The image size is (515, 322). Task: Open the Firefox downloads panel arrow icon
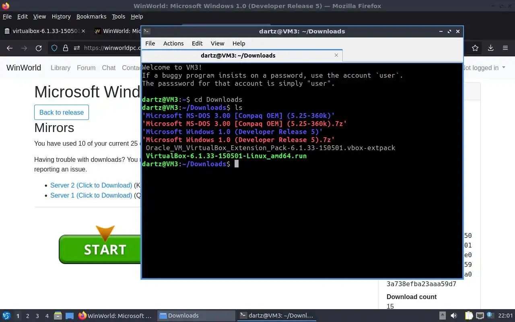click(x=490, y=48)
